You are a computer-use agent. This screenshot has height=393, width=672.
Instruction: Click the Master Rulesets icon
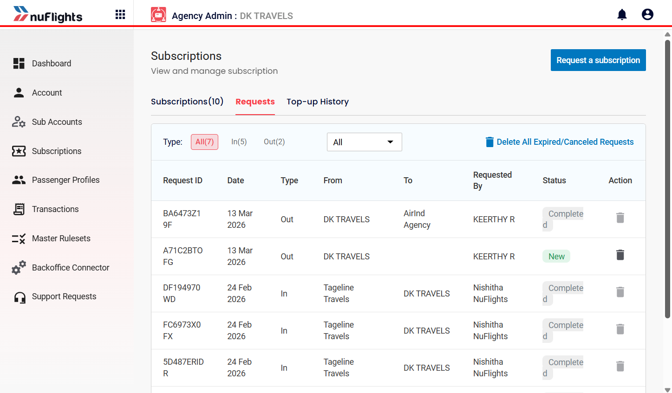19,238
